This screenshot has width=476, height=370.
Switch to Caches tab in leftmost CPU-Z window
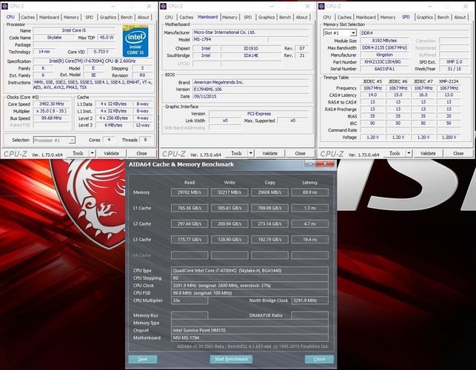pos(27,17)
